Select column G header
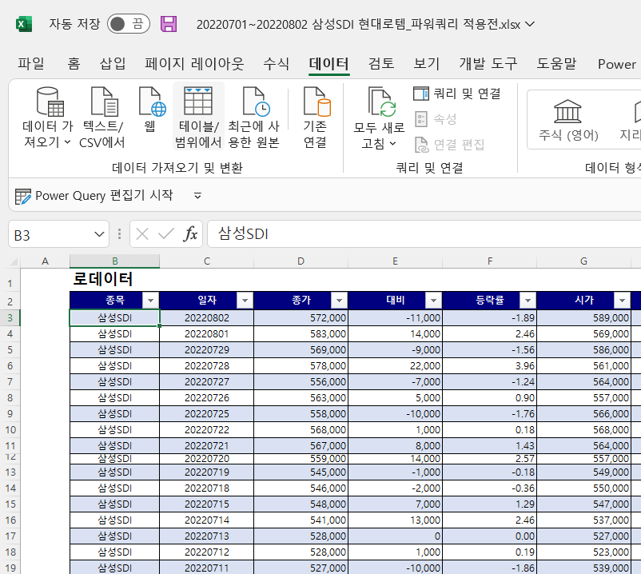The image size is (641, 574). point(583,261)
